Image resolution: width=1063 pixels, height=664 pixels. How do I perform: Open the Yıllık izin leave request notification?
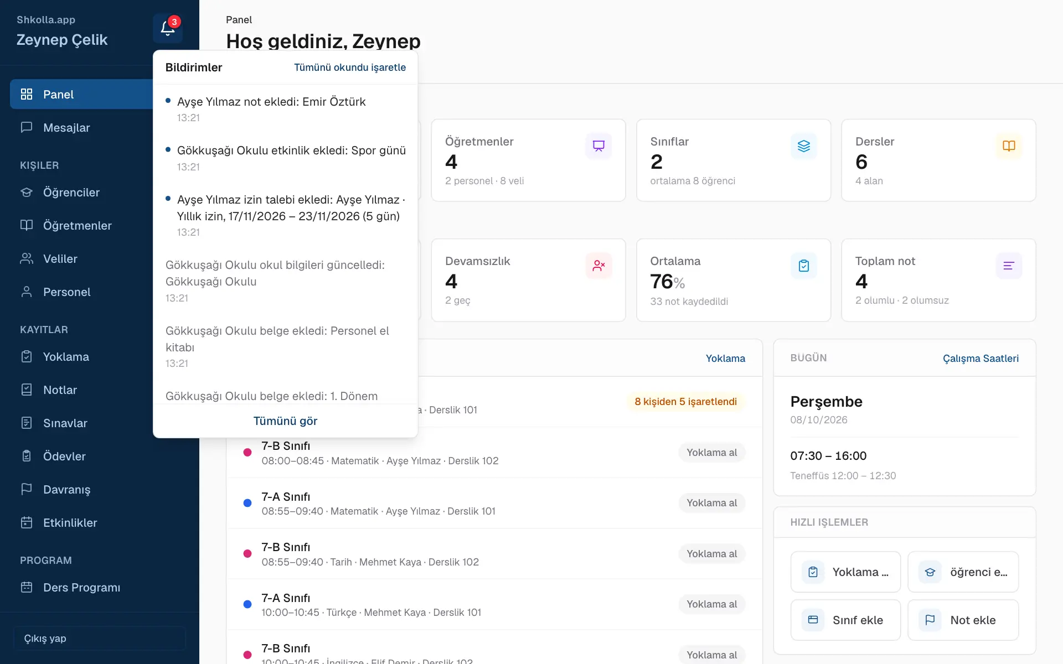(285, 215)
